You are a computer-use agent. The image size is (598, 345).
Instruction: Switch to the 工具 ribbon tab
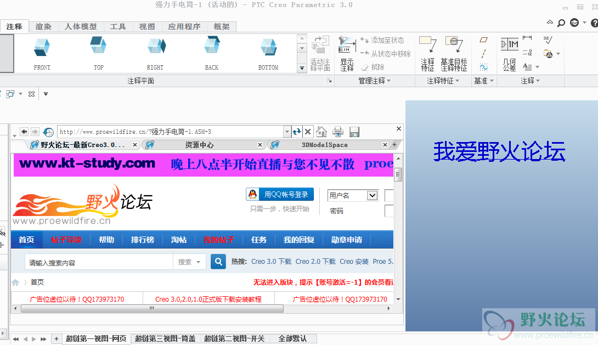[118, 27]
